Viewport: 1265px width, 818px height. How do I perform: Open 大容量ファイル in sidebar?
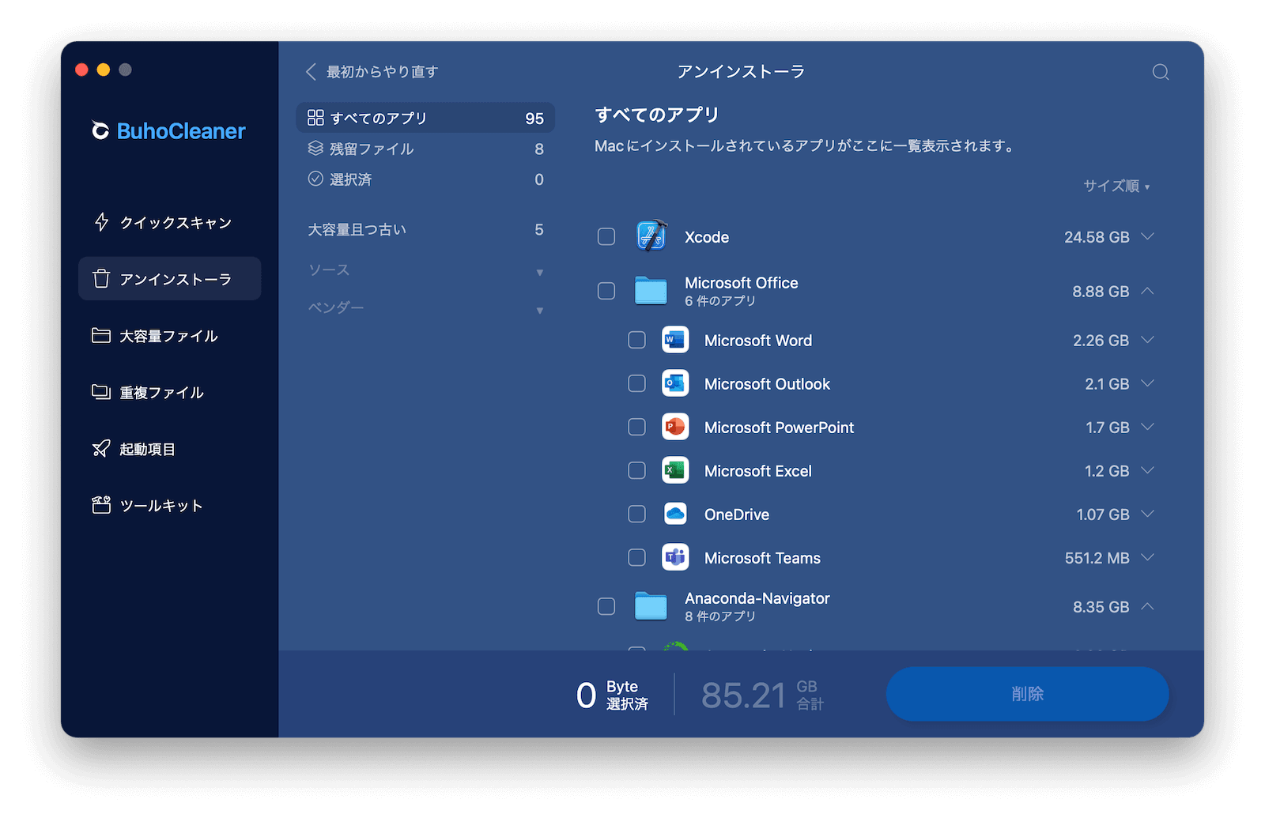point(169,335)
